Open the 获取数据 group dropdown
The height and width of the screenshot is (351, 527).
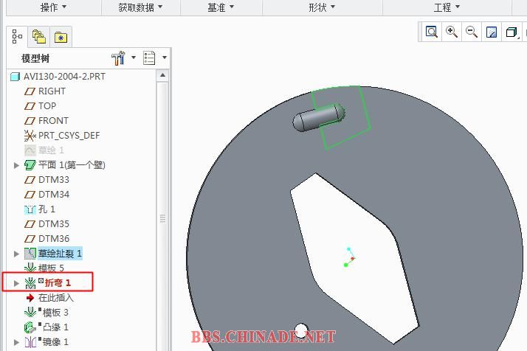tap(140, 7)
